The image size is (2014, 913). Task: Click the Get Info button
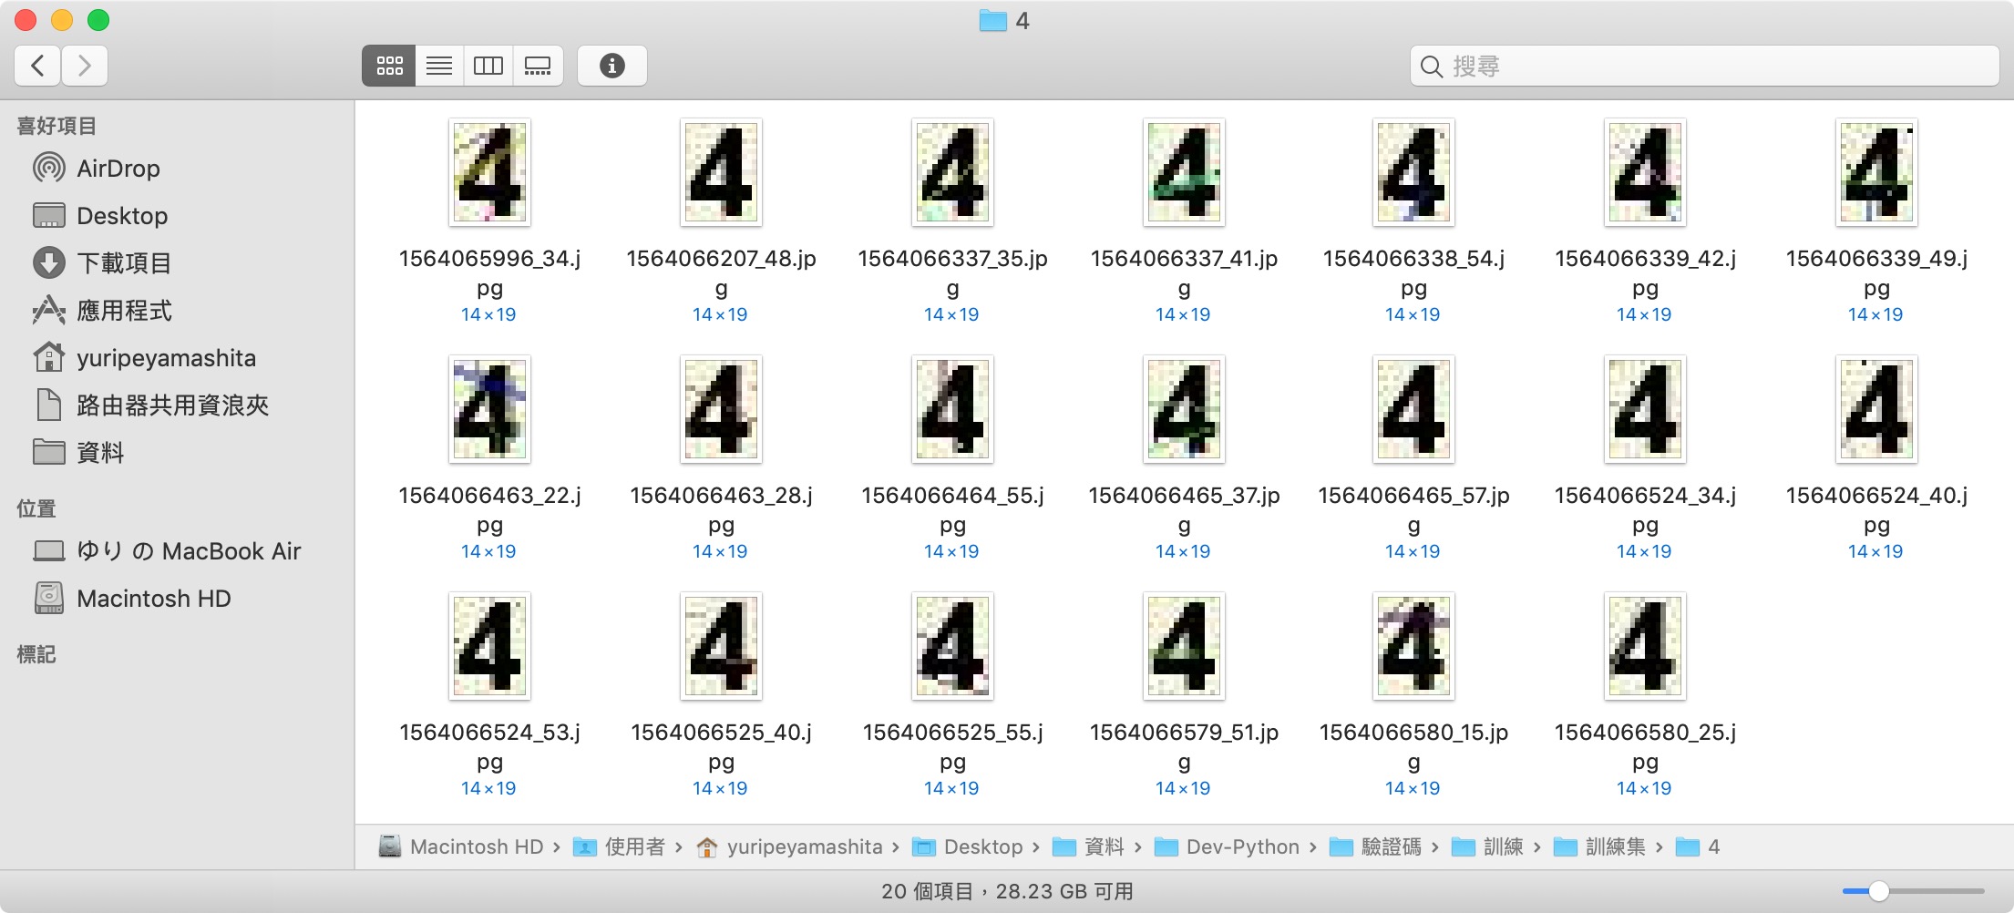(611, 66)
